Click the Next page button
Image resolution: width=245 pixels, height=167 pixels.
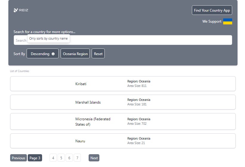94,158
